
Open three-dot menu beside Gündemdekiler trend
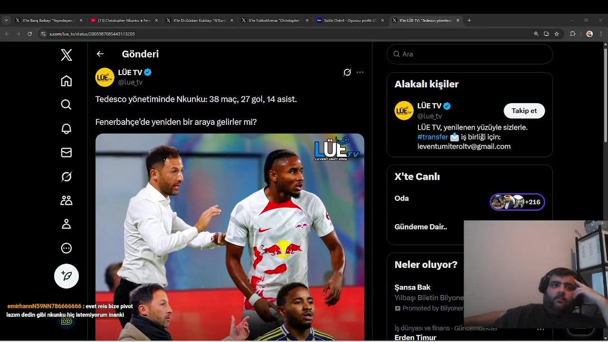tap(541, 329)
